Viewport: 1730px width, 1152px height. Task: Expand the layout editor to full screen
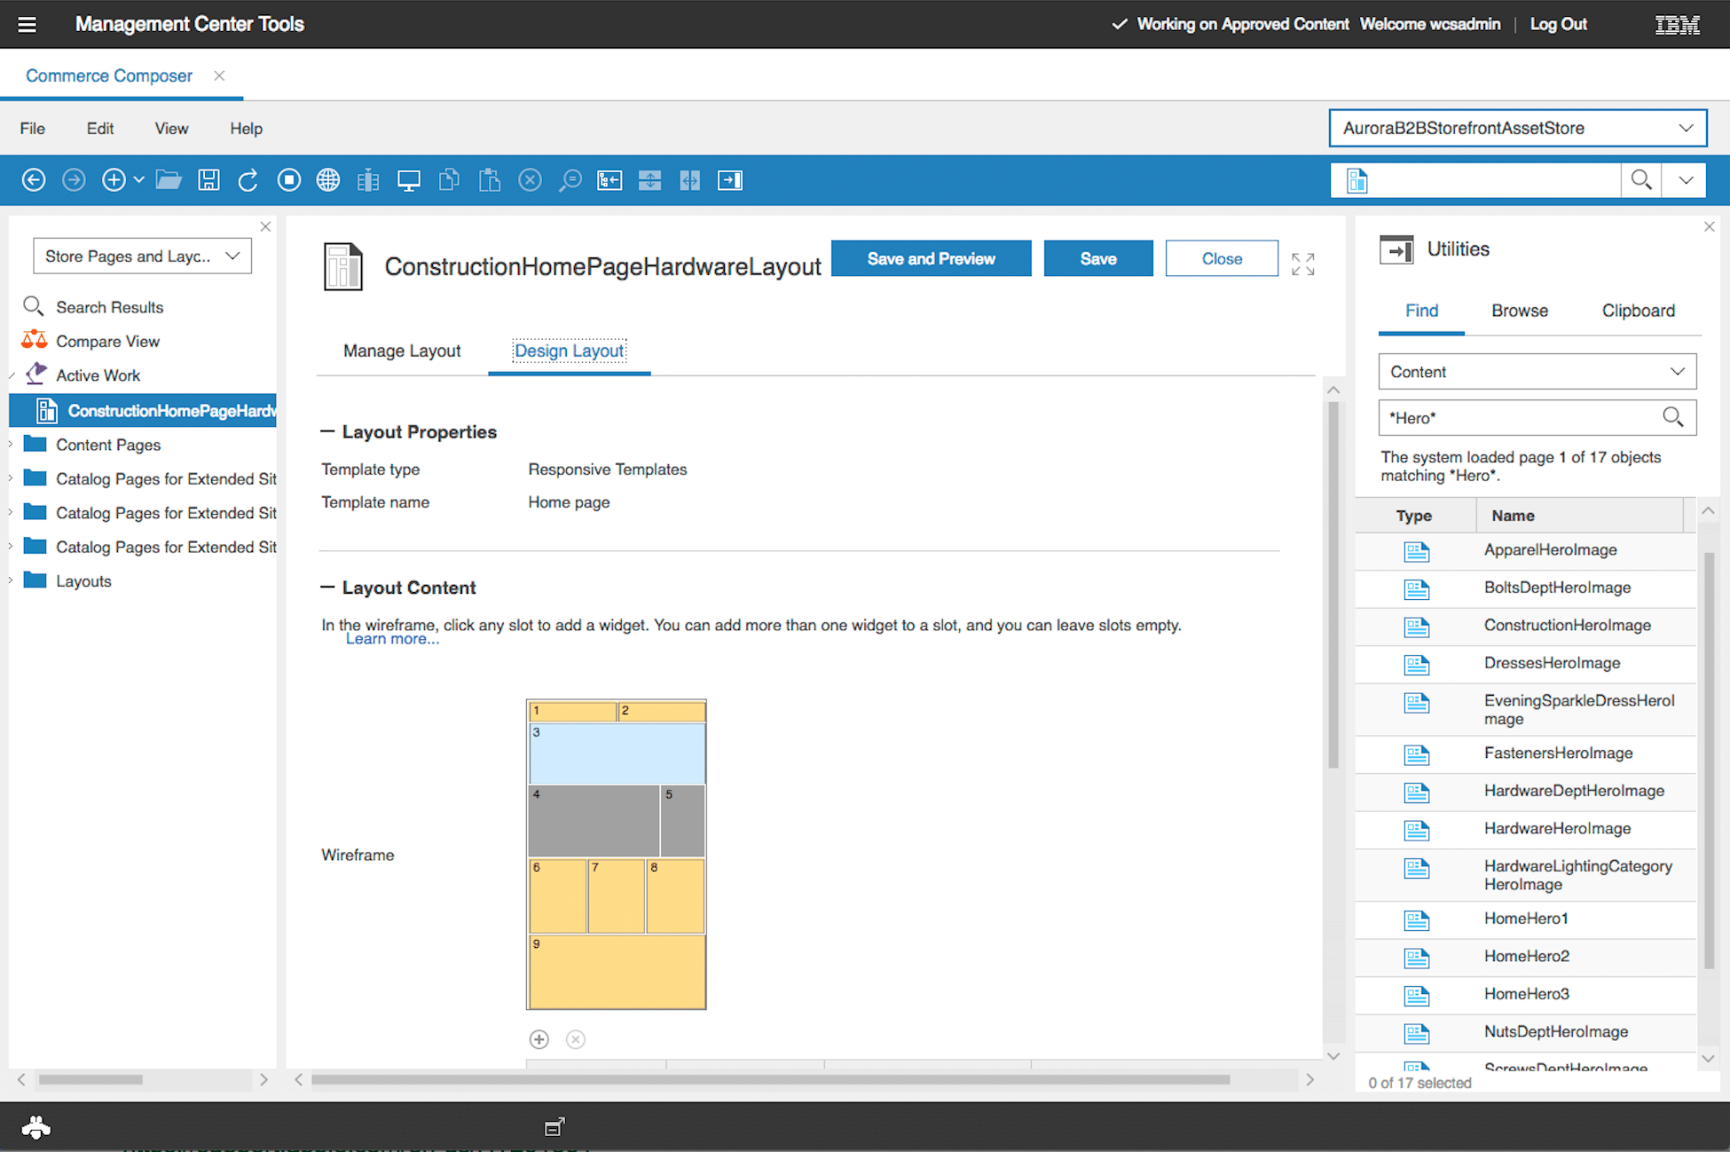pos(1302,264)
